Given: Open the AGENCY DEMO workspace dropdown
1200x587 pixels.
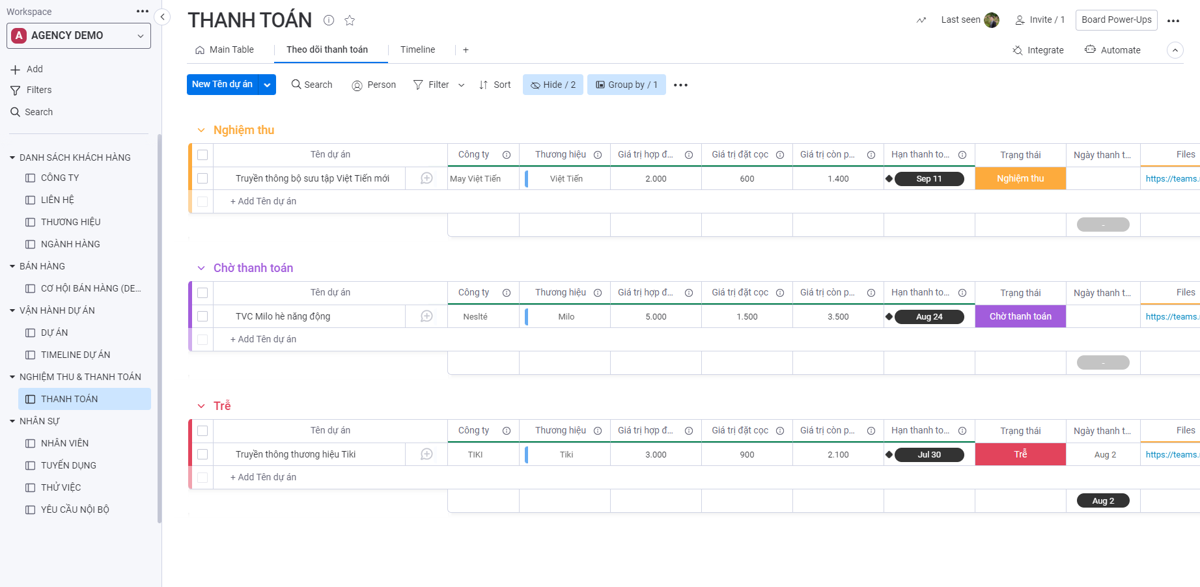Looking at the screenshot, I should click(x=79, y=36).
